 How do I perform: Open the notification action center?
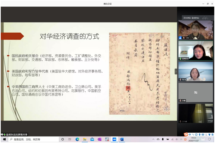click(209, 139)
